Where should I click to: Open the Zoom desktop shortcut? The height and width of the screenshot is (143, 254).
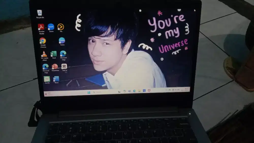(x=51, y=27)
